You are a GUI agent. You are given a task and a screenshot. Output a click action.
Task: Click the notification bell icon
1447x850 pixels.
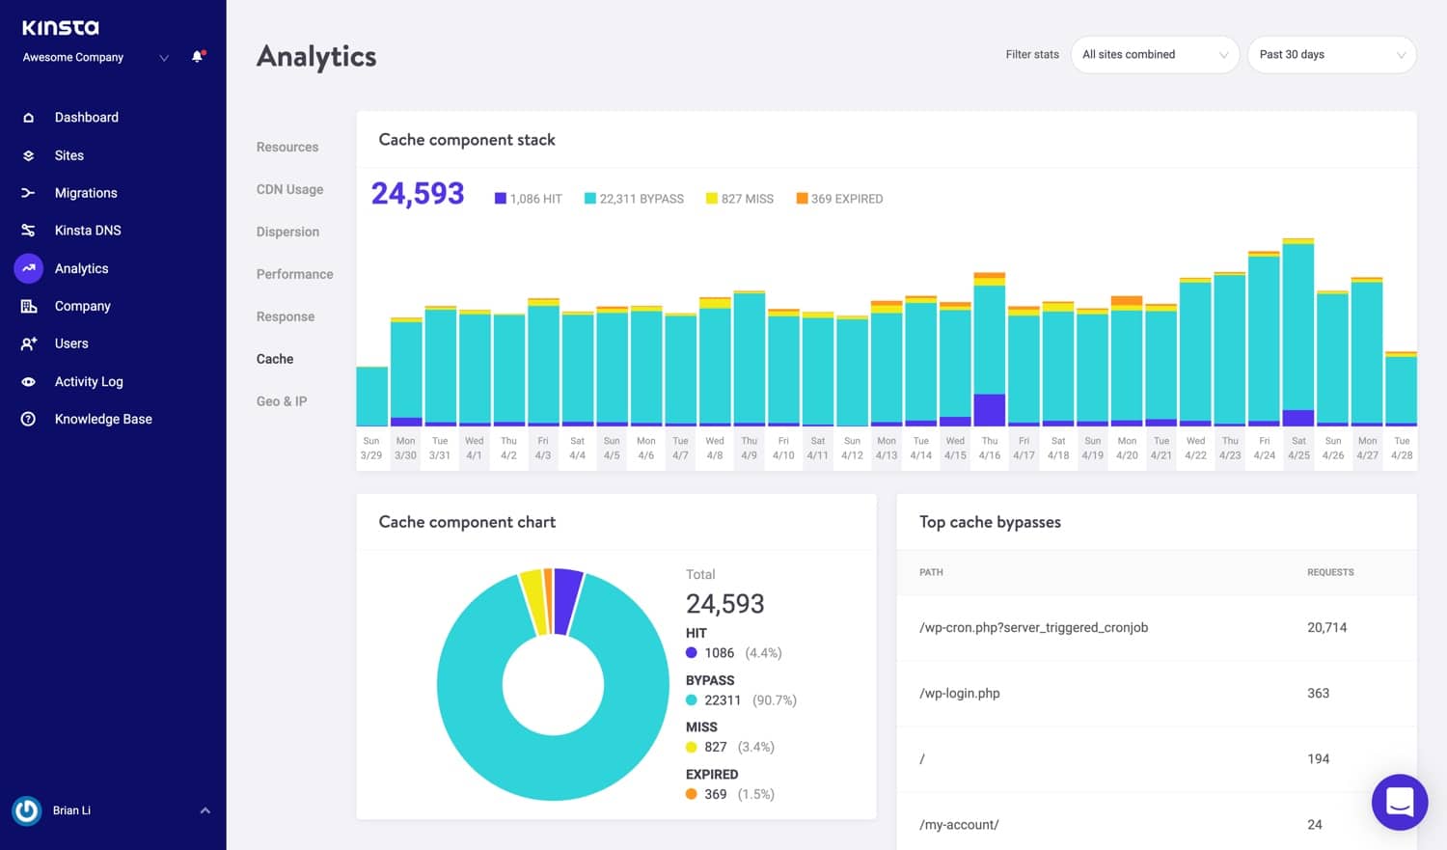coord(197,57)
